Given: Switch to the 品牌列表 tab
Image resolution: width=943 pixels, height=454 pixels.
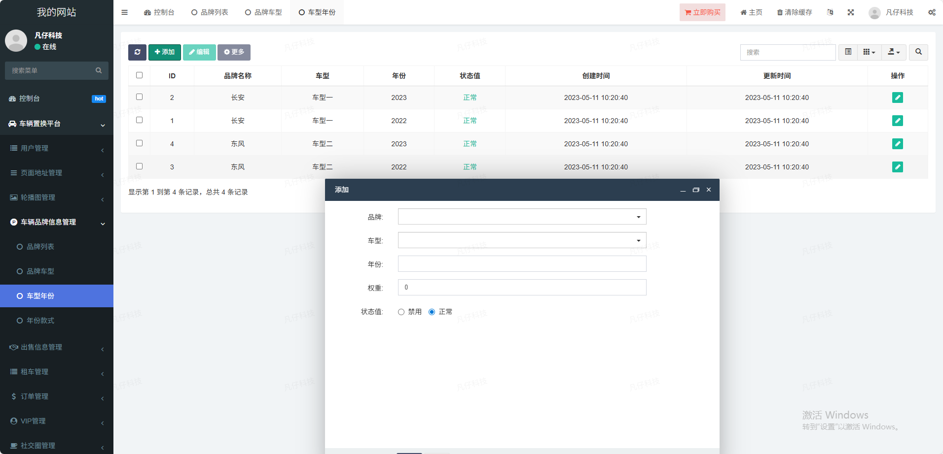Looking at the screenshot, I should pyautogui.click(x=210, y=12).
